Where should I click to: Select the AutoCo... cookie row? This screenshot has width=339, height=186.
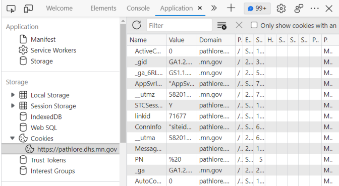(x=233, y=181)
